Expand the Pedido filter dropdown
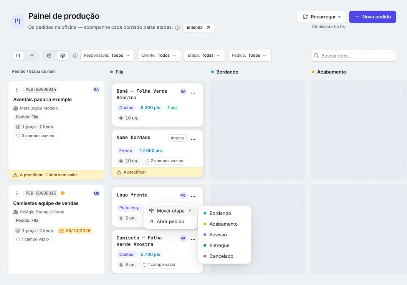 click(x=250, y=56)
